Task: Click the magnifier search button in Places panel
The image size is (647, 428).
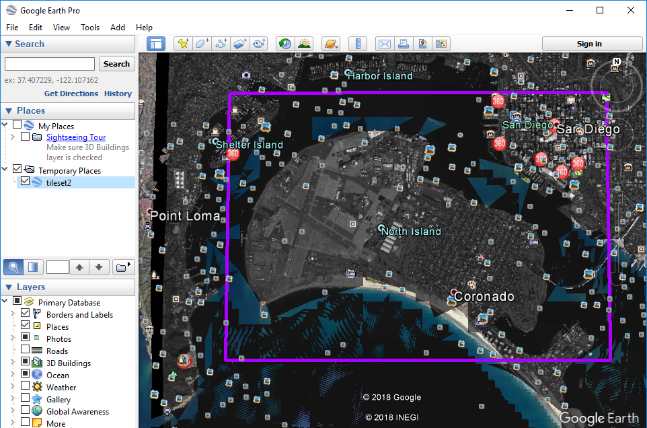Action: tap(13, 267)
